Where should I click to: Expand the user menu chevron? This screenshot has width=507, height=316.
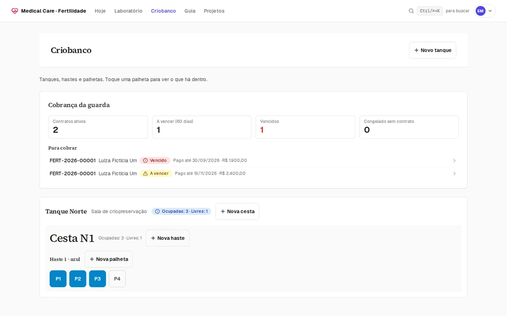point(490,11)
